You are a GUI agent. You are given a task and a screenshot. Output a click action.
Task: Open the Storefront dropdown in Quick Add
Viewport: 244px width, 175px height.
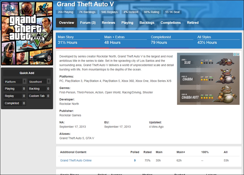tap(39, 82)
